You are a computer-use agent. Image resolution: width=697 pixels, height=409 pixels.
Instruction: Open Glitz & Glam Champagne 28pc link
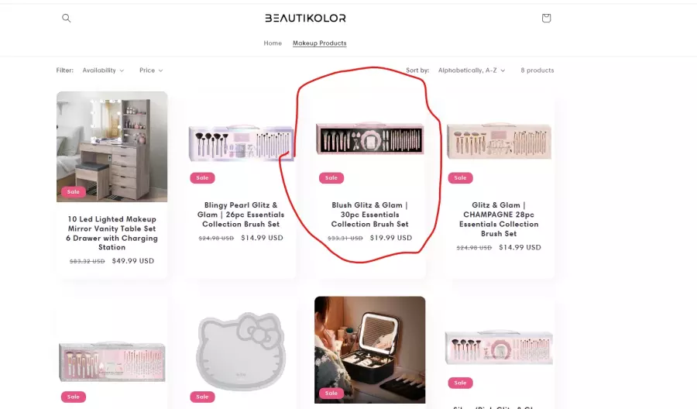point(499,219)
